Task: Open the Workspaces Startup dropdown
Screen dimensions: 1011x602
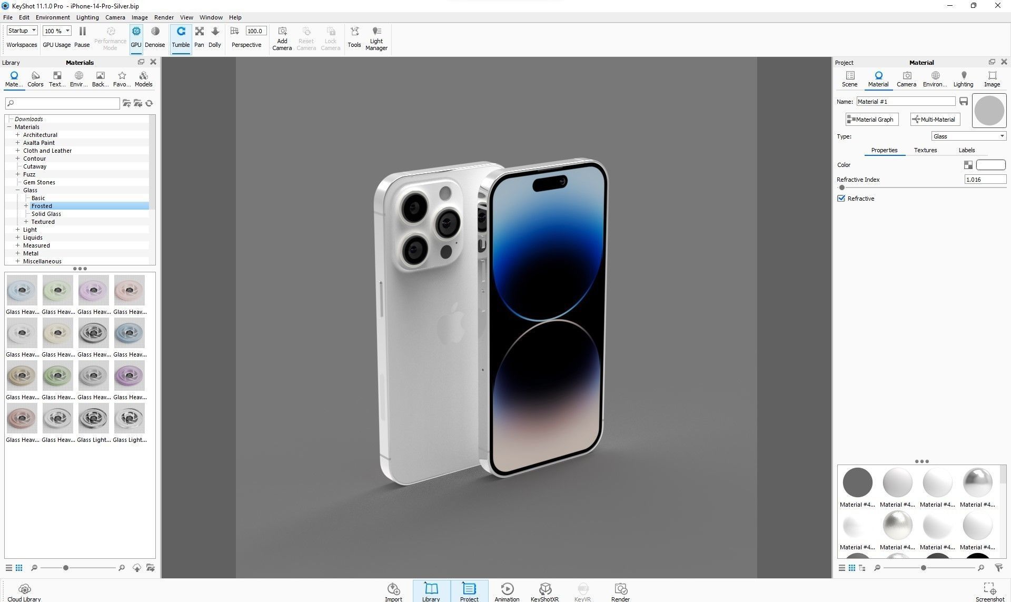Action: click(22, 31)
